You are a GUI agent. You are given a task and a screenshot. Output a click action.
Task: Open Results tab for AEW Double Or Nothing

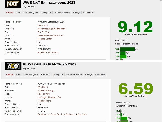point(10,74)
